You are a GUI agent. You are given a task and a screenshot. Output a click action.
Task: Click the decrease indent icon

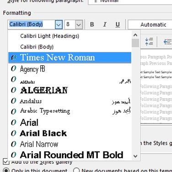point(167,42)
